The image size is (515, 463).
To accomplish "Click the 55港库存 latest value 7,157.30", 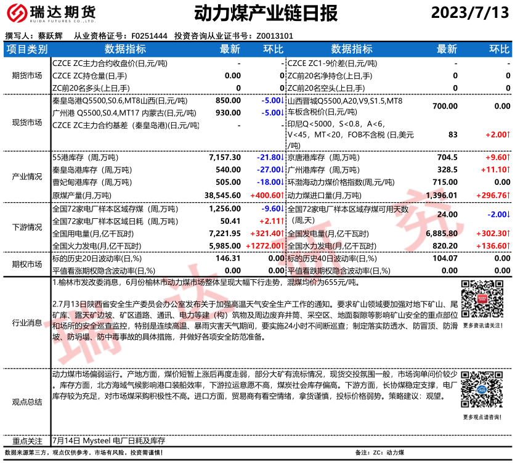I will 225,157.
